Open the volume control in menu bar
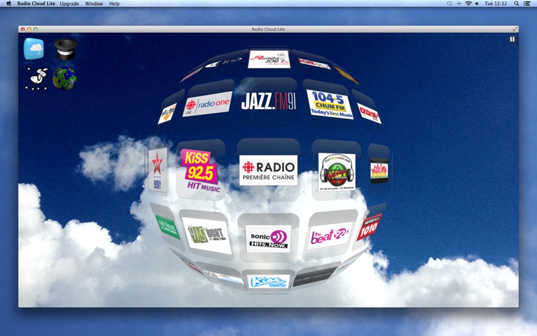Screen dimensions: 537x336 (477, 3)
